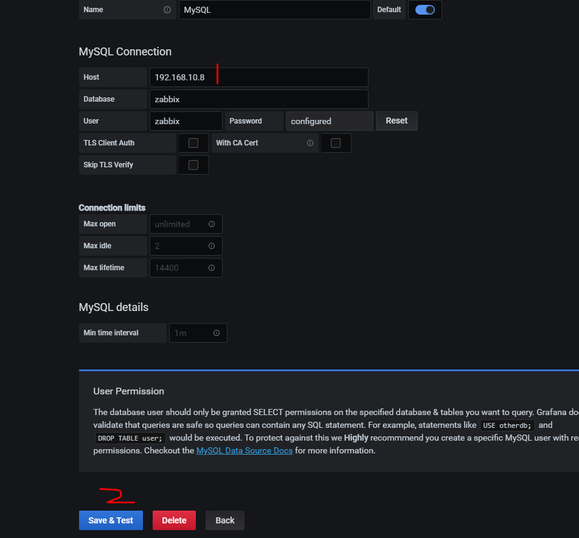This screenshot has height=538, width=579.
Task: Click the User field showing zabbix
Action: 186,121
